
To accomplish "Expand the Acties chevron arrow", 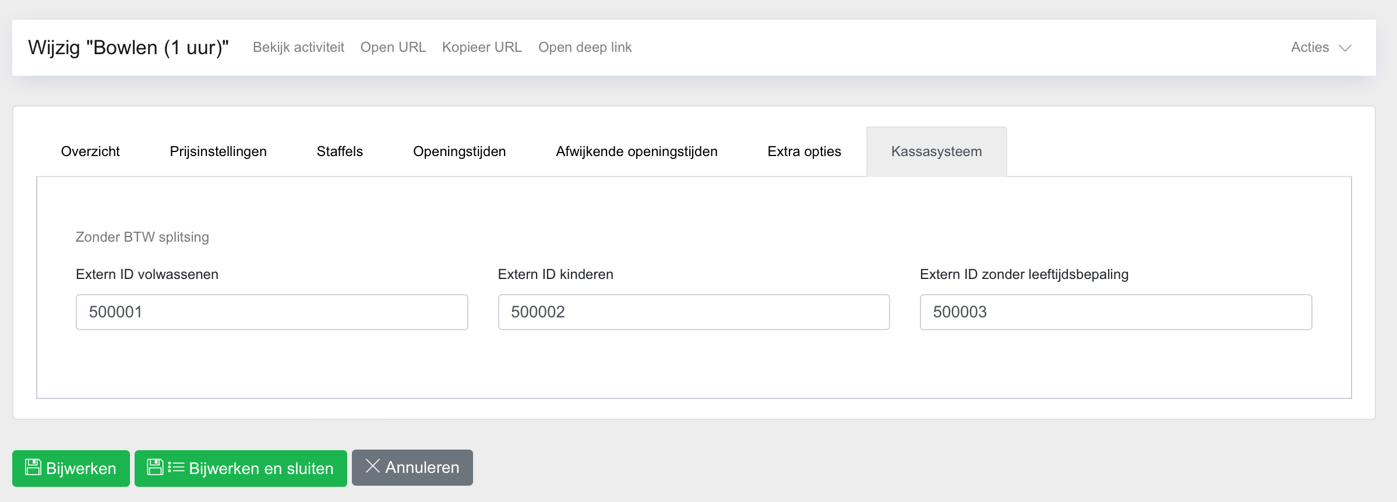I will 1345,48.
